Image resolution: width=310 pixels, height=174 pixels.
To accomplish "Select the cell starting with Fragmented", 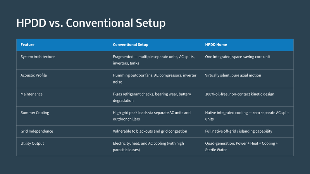I will (154, 60).
